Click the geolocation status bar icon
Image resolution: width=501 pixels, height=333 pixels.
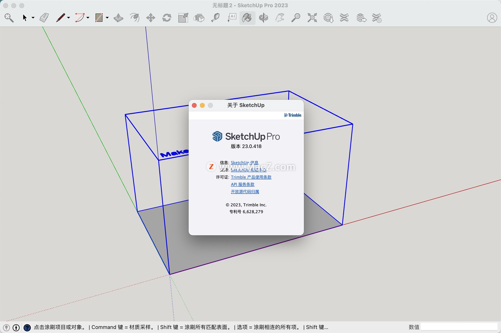pos(6,328)
